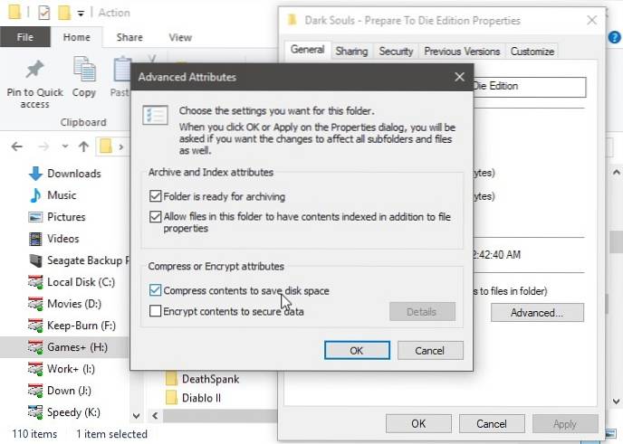Open the Previous Versions tab

click(461, 52)
